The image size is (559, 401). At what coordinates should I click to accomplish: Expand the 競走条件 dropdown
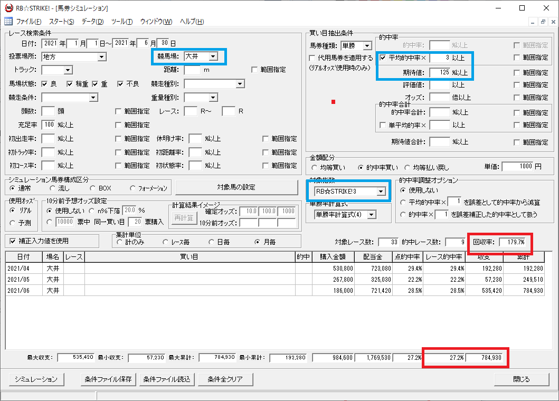(x=93, y=98)
